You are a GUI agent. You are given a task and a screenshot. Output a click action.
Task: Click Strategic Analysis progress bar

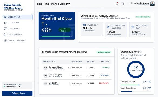[136, 85]
